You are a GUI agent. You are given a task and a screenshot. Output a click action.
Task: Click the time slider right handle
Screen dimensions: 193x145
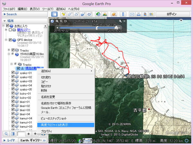[116, 28]
